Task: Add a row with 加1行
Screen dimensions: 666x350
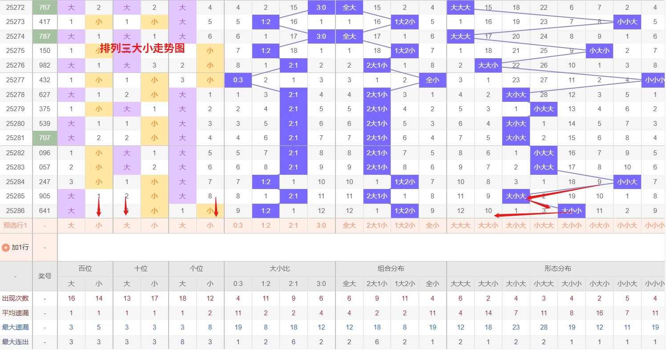Action: pos(16,247)
